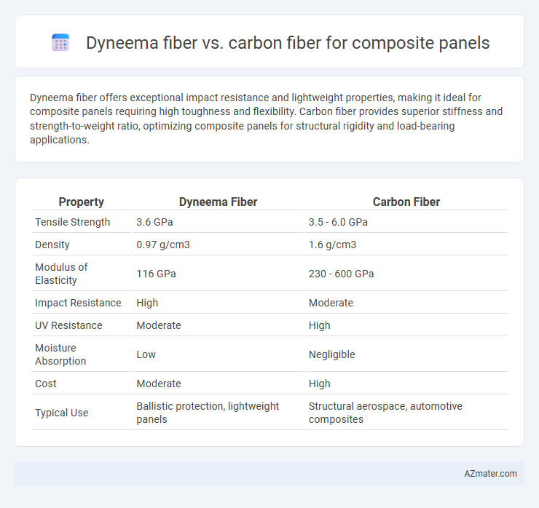Click 'Moderate' in the Impact Resistance row
539x508 pixels.
(331, 303)
